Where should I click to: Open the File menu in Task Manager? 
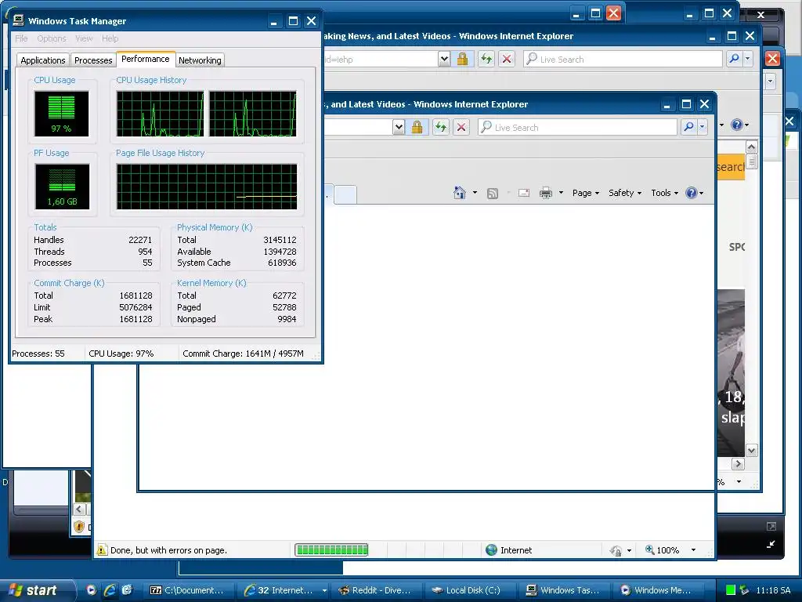[x=21, y=38]
